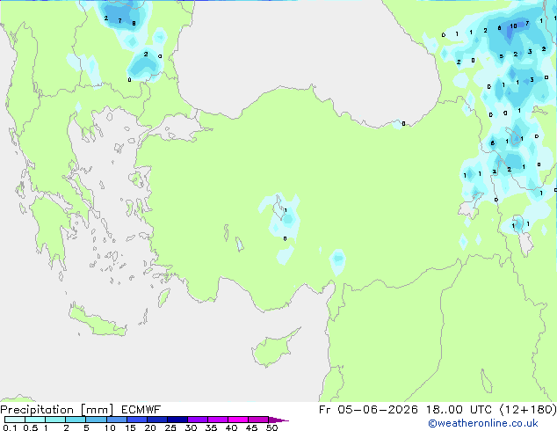Click the "35" legend scale label
Viewport: 557px width, 431px height.
coord(211,427)
